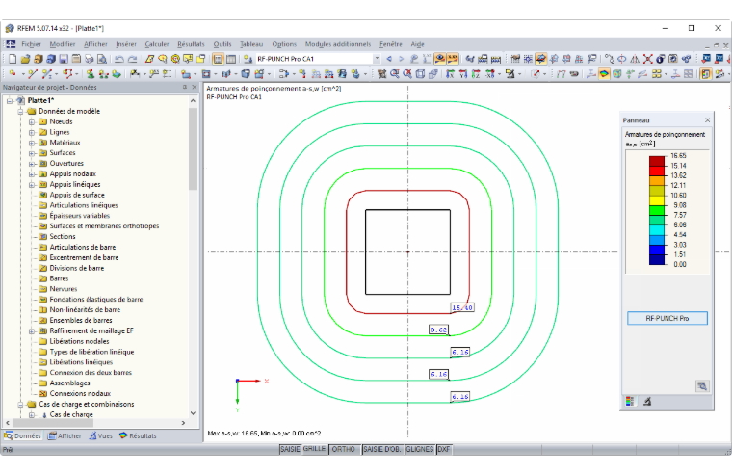Undo the last action
This screenshot has width=732, height=475.
coord(119,59)
